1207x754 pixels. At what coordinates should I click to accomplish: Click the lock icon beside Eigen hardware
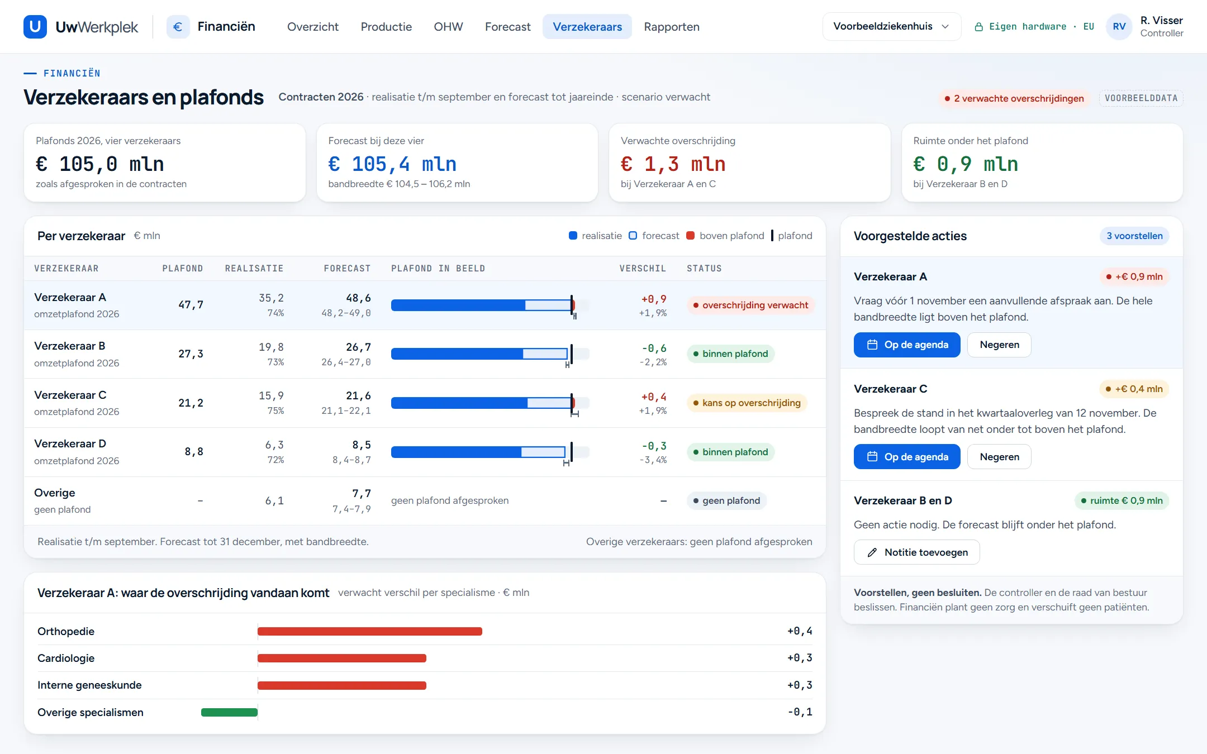tap(978, 27)
